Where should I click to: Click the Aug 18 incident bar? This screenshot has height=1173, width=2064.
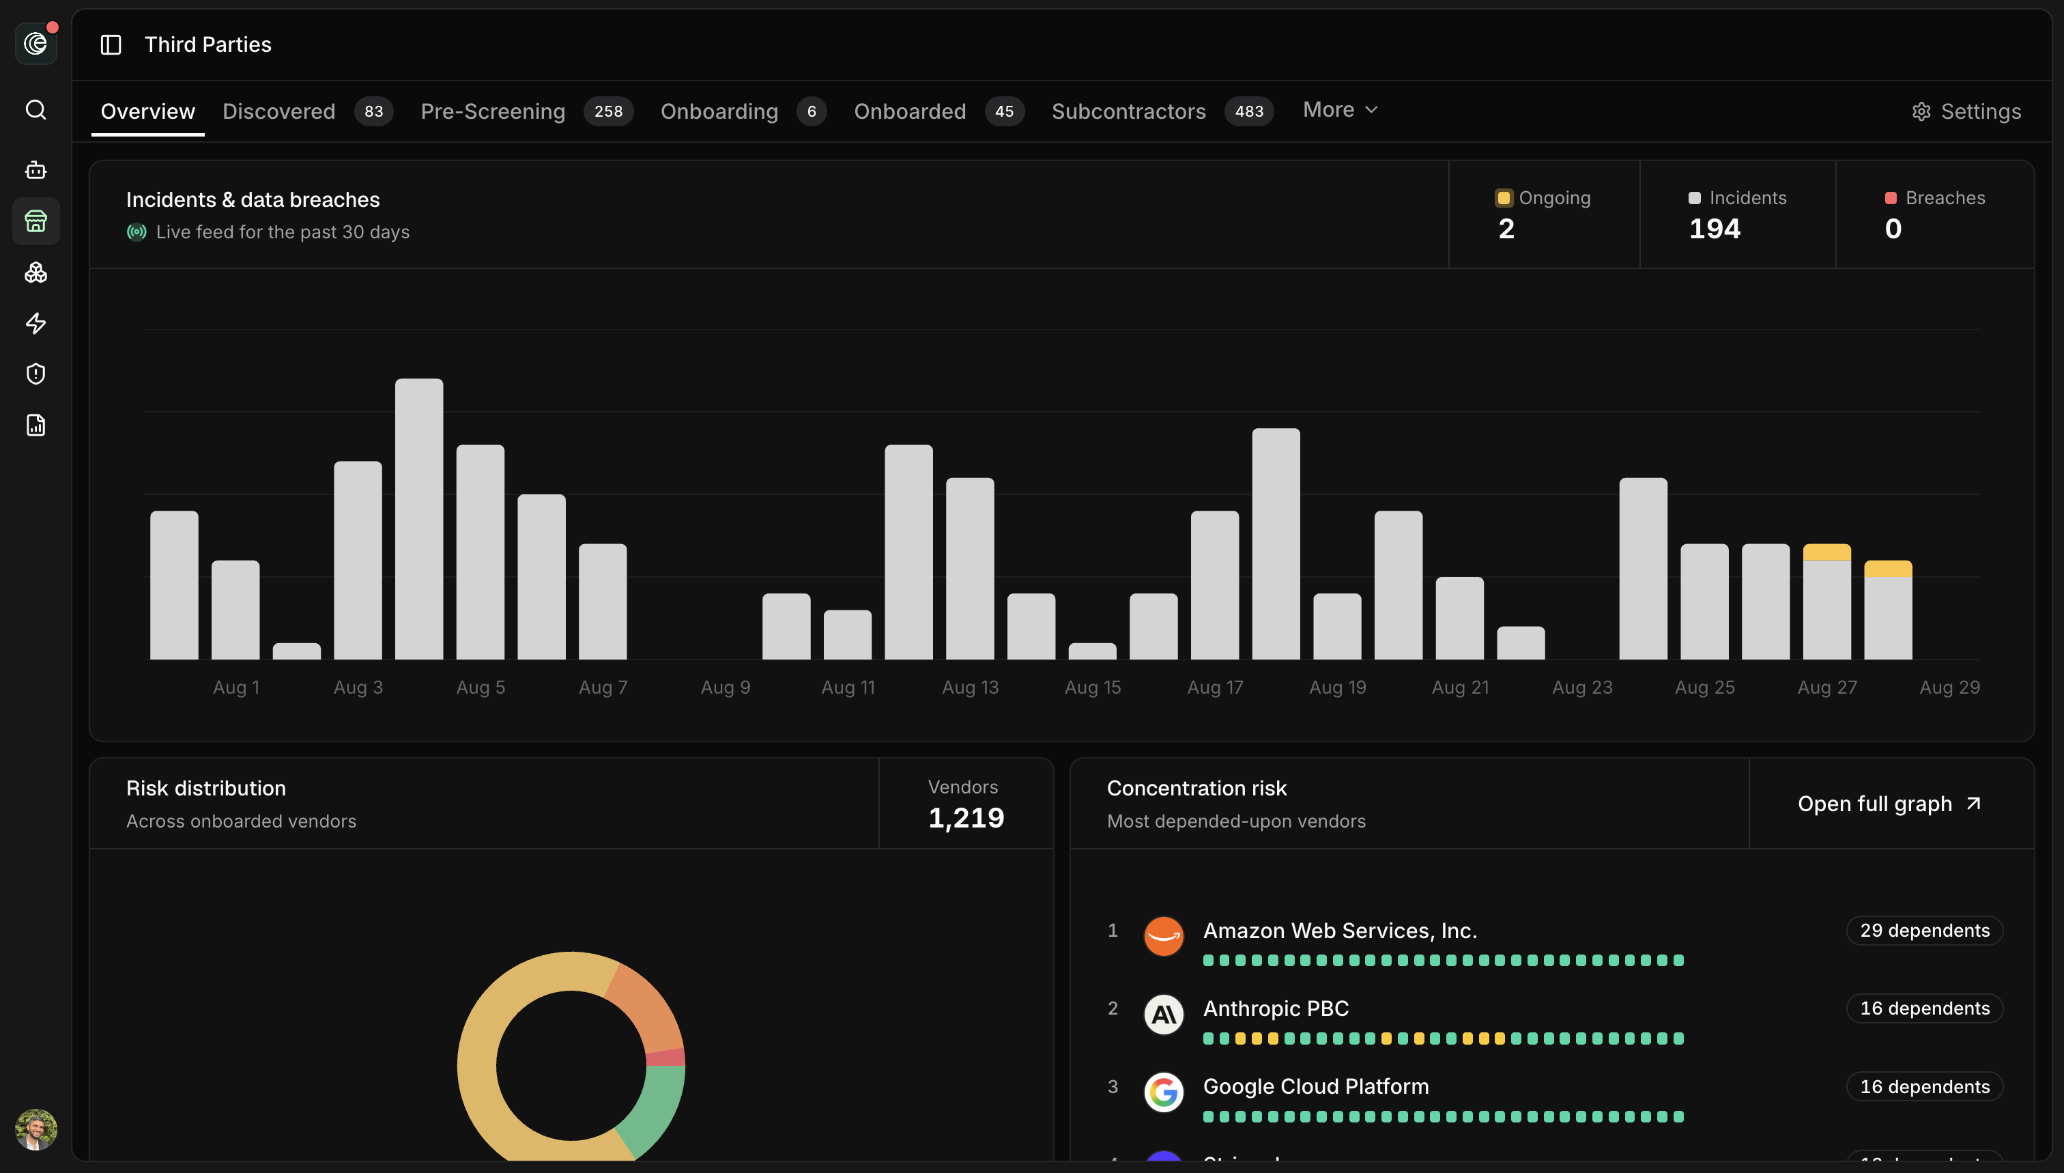[1276, 543]
